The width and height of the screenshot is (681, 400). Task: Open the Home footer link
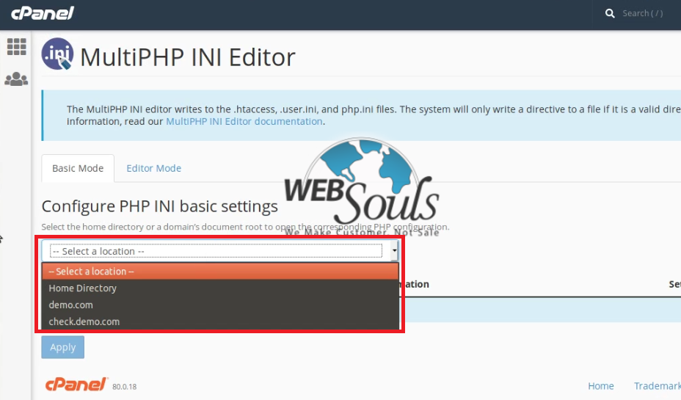tap(601, 385)
